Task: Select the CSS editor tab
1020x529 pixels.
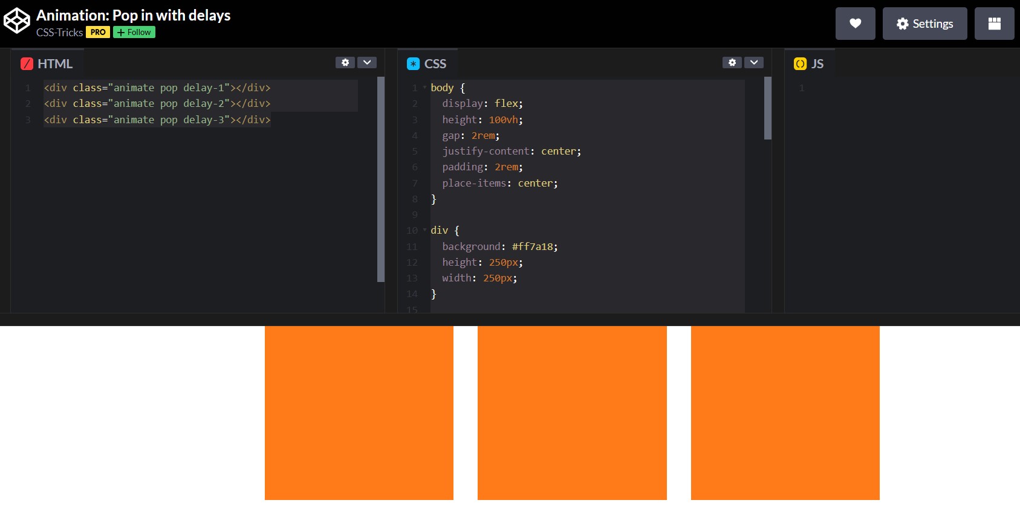Action: click(427, 63)
